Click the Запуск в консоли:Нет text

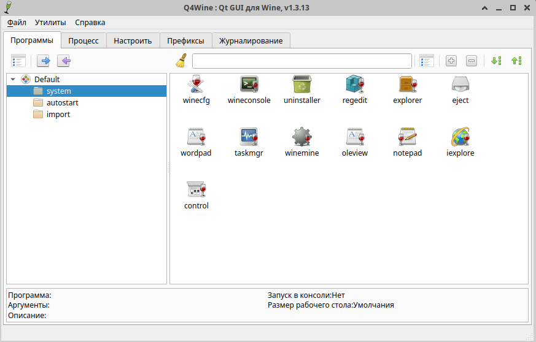click(x=306, y=295)
